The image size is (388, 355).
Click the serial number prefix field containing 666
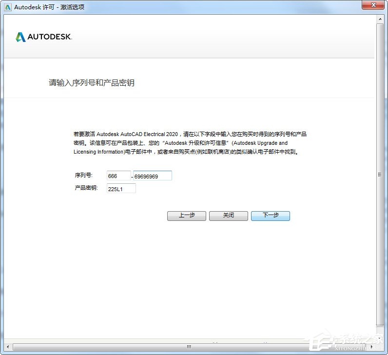point(118,176)
